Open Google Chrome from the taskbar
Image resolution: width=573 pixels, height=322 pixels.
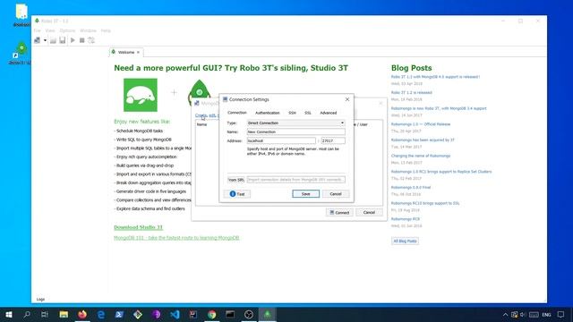(x=212, y=314)
